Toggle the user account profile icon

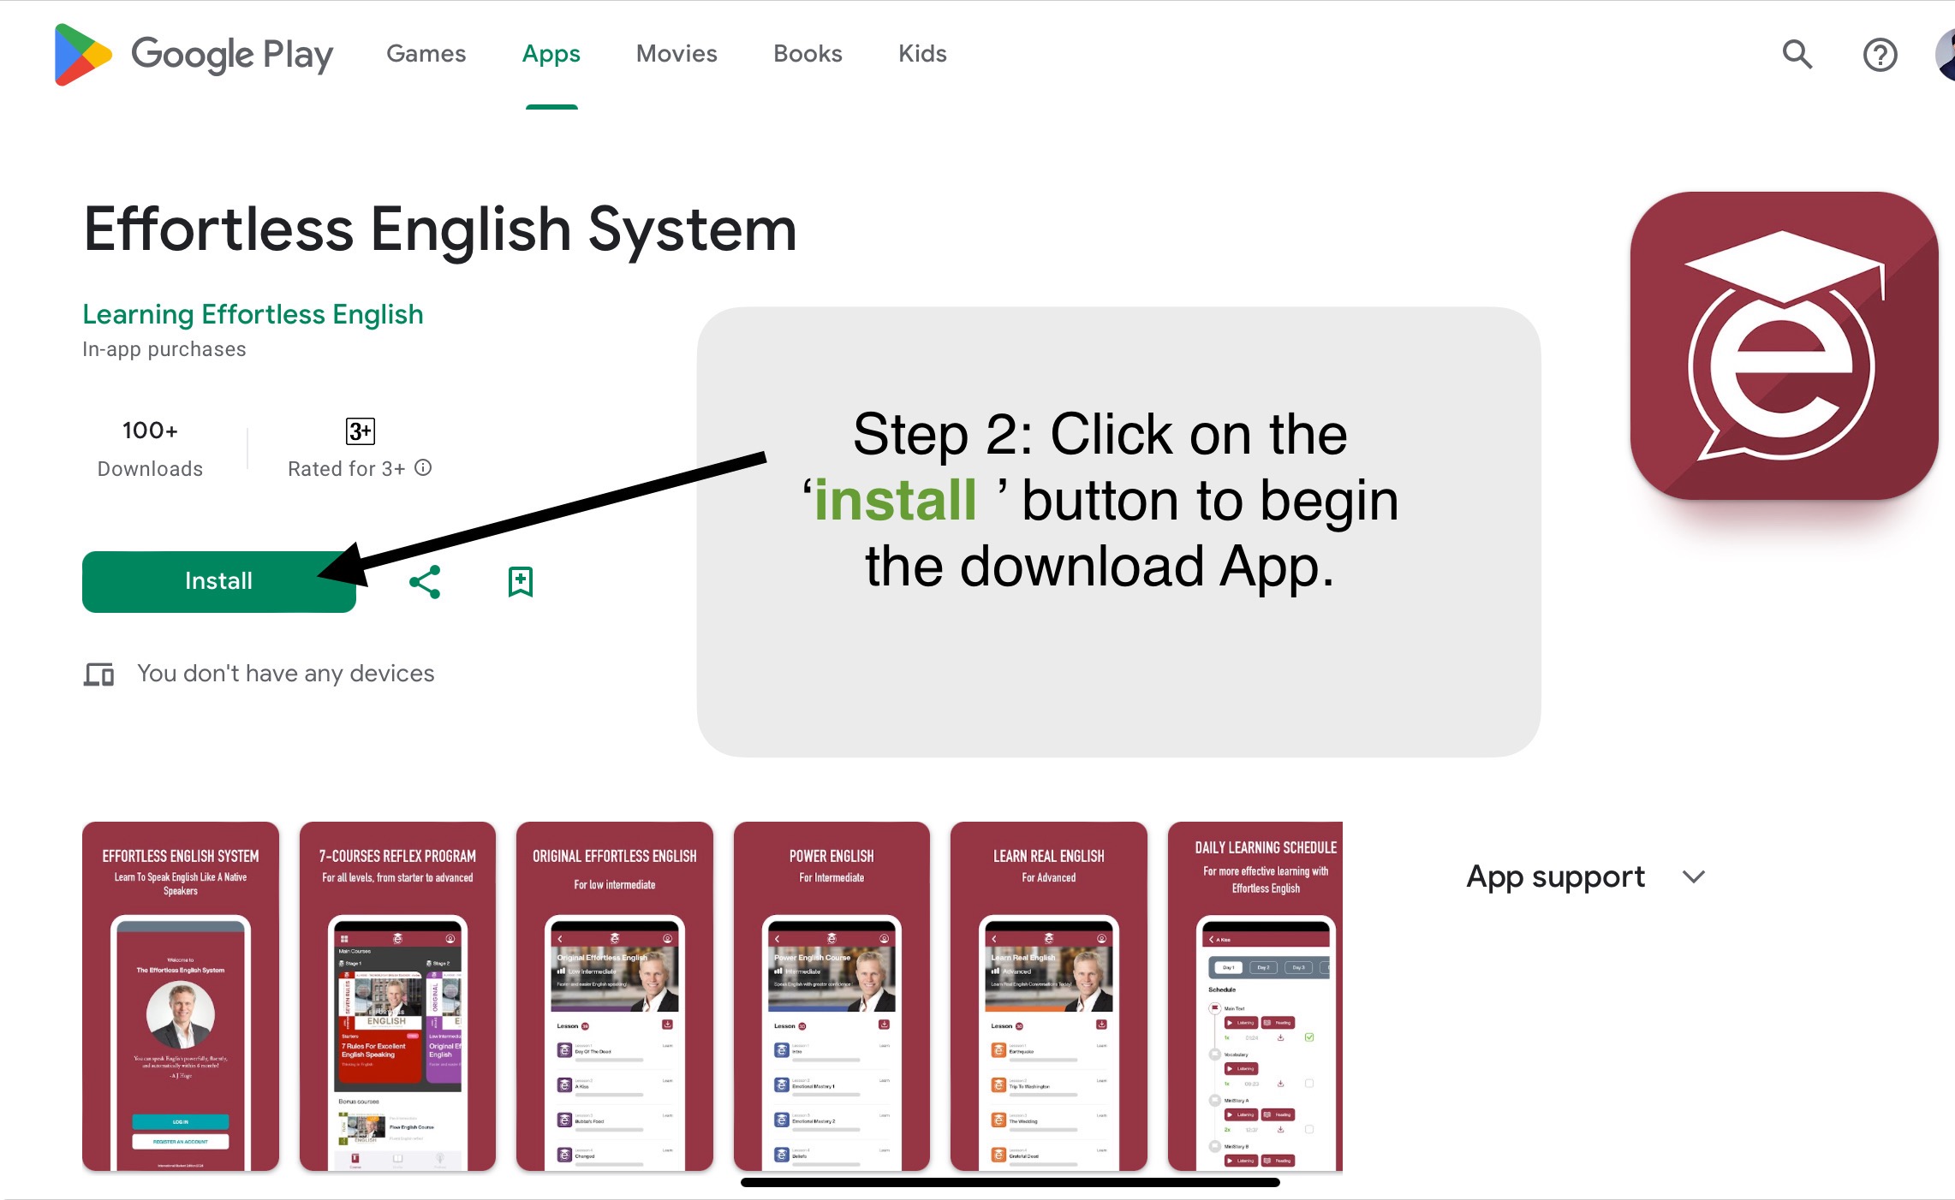point(1948,53)
